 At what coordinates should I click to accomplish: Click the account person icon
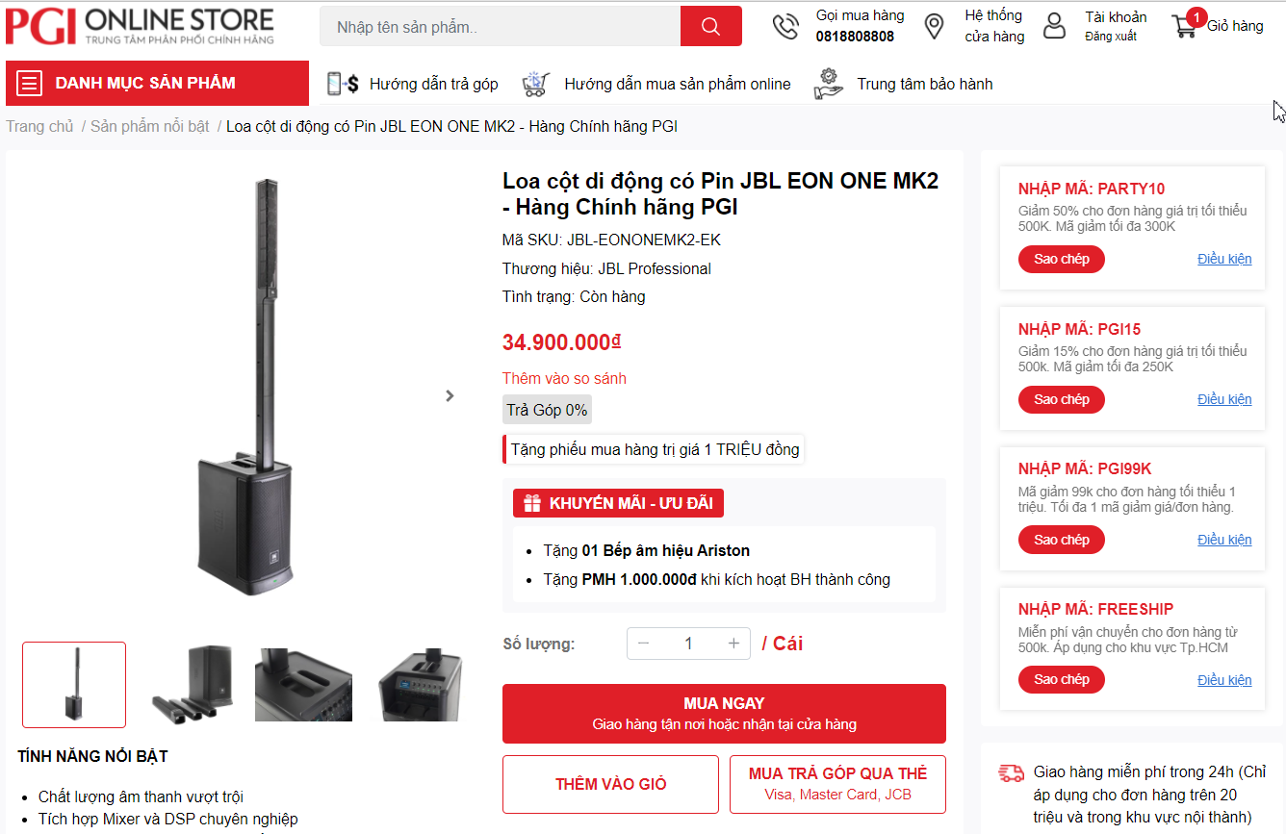coord(1055,26)
